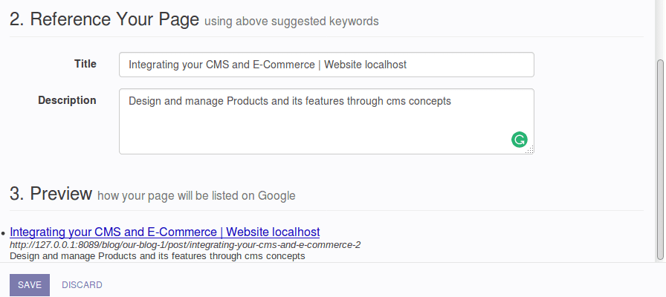Click the textarea resize grip in Description corner
This screenshot has height=297, width=666.
pos(530,150)
